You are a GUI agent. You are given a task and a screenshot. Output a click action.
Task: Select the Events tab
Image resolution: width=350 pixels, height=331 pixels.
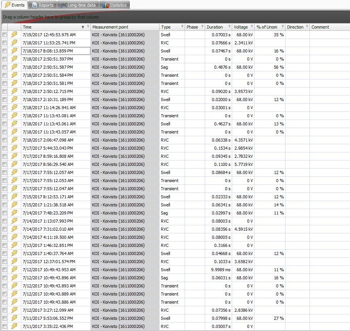pyautogui.click(x=15, y=5)
